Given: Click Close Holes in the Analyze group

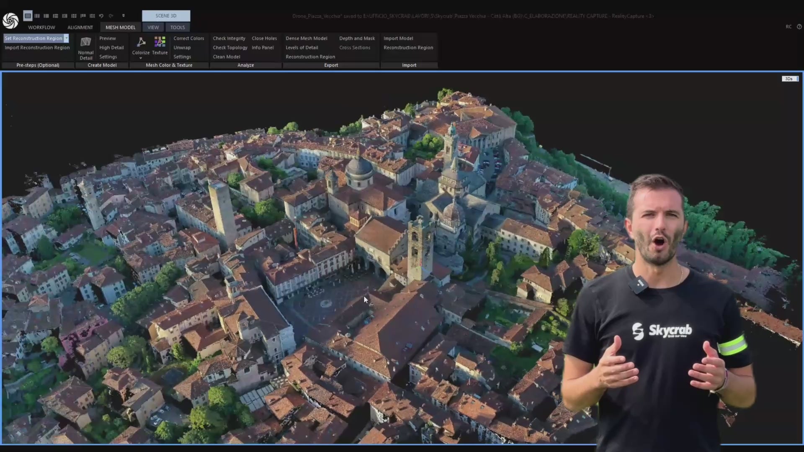Looking at the screenshot, I should point(264,38).
